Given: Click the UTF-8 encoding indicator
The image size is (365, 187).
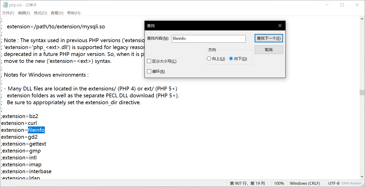Looking at the screenshot, I should (x=334, y=183).
